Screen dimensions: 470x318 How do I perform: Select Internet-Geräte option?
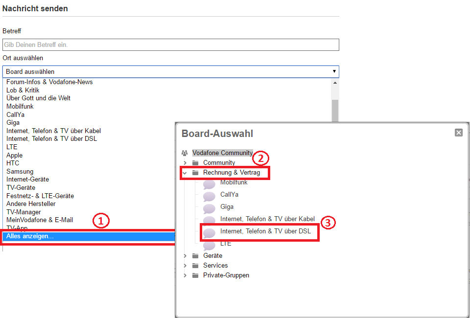click(x=27, y=180)
